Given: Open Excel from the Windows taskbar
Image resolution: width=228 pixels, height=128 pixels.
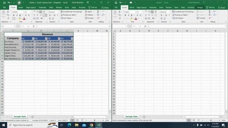Looking at the screenshot, I should click(99, 125).
